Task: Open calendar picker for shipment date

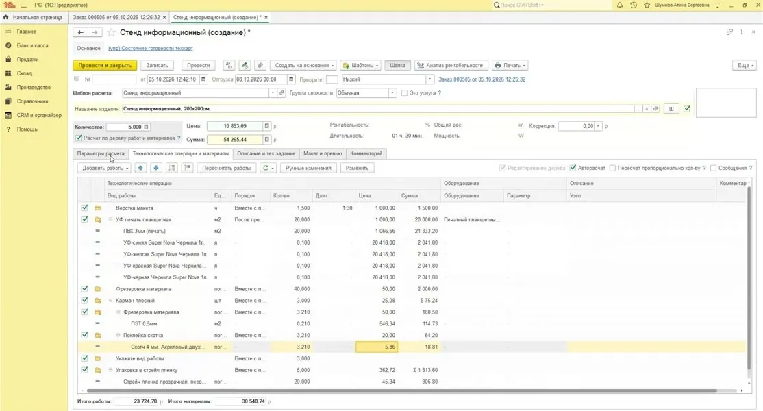Action: click(x=291, y=79)
